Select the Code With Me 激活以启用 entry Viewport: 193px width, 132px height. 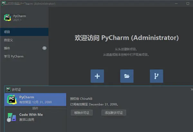click(35, 117)
